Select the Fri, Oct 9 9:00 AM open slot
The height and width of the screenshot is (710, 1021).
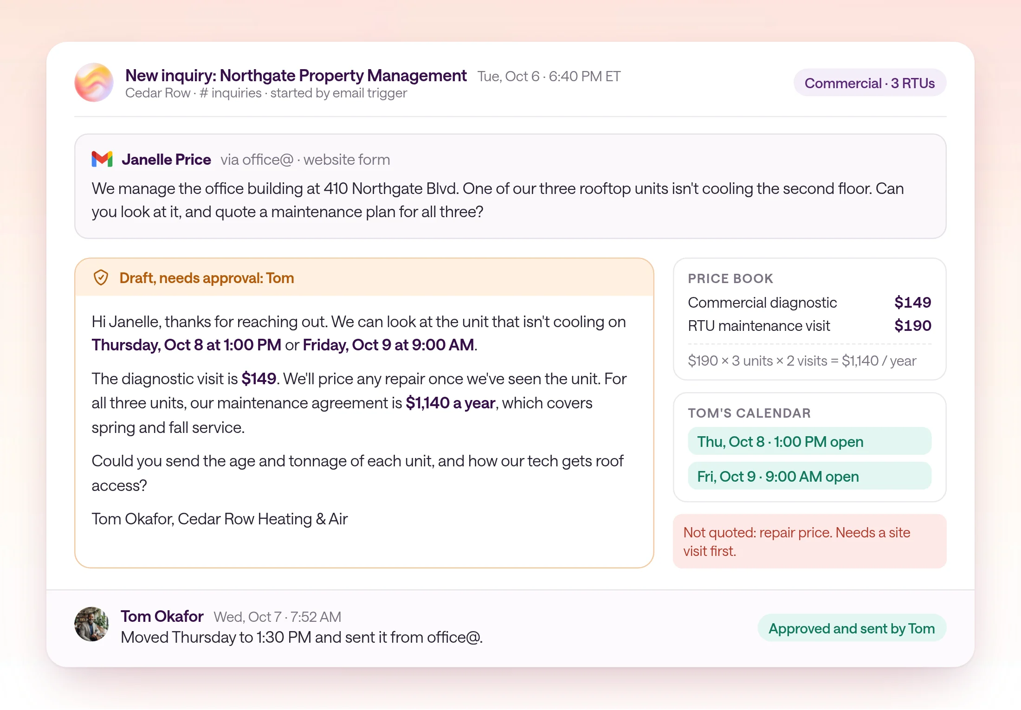[809, 476]
